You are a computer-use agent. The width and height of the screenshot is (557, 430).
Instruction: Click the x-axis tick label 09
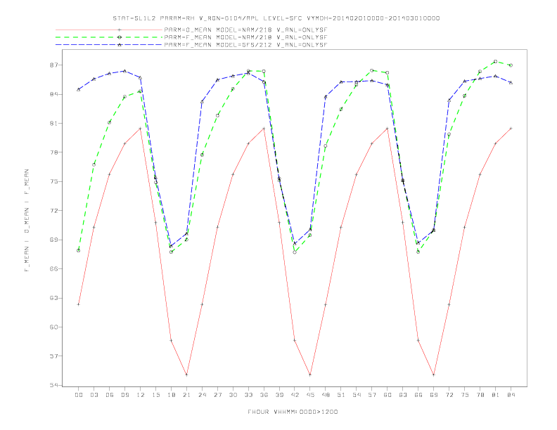pyautogui.click(x=125, y=395)
